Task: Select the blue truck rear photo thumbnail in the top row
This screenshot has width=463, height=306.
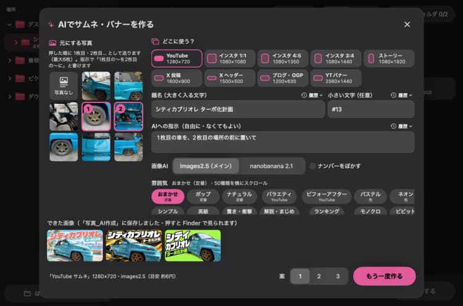Action: click(128, 86)
